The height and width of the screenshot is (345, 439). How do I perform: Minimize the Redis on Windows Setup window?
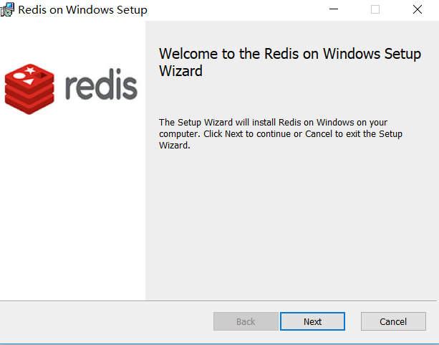pyautogui.click(x=334, y=9)
